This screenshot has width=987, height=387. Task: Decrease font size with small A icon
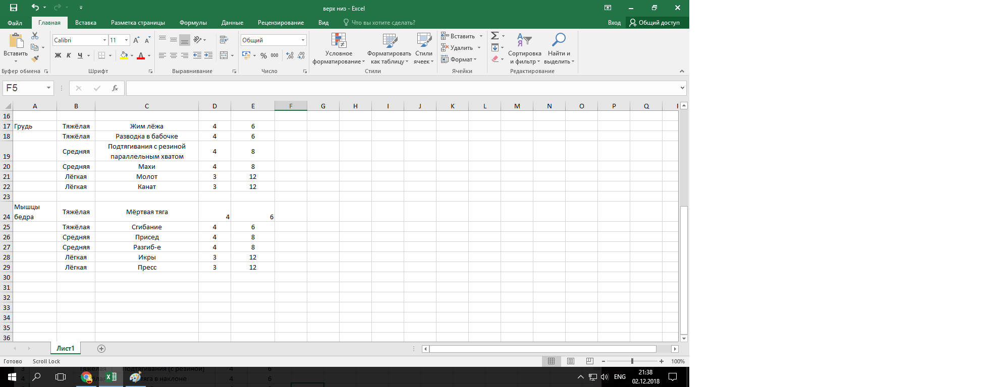tap(147, 40)
